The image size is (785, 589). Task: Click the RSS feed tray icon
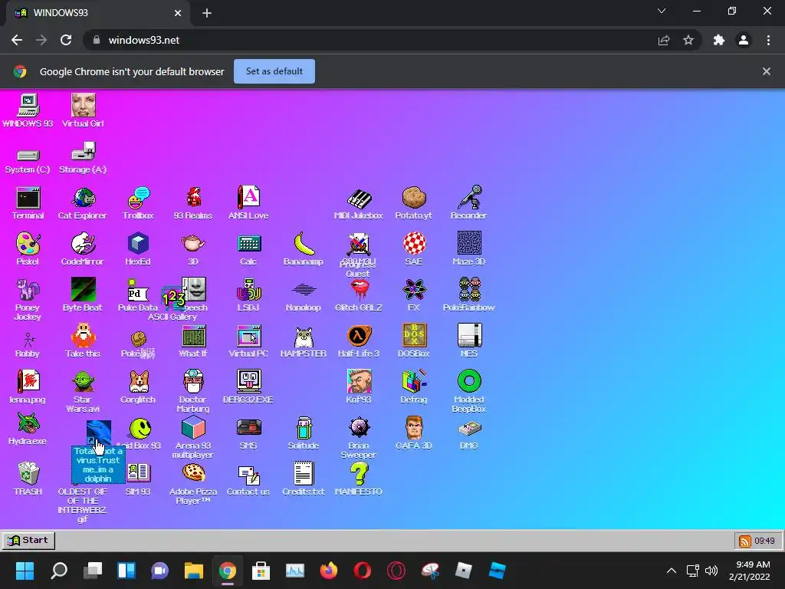(745, 541)
